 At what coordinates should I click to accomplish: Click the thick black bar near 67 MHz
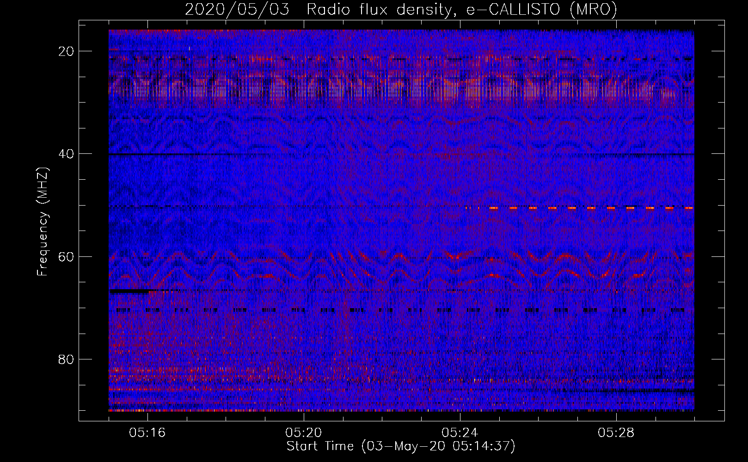(129, 292)
